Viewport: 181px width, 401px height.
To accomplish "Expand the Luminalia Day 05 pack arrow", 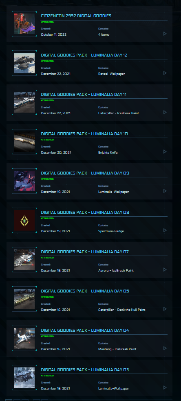I will [165, 309].
